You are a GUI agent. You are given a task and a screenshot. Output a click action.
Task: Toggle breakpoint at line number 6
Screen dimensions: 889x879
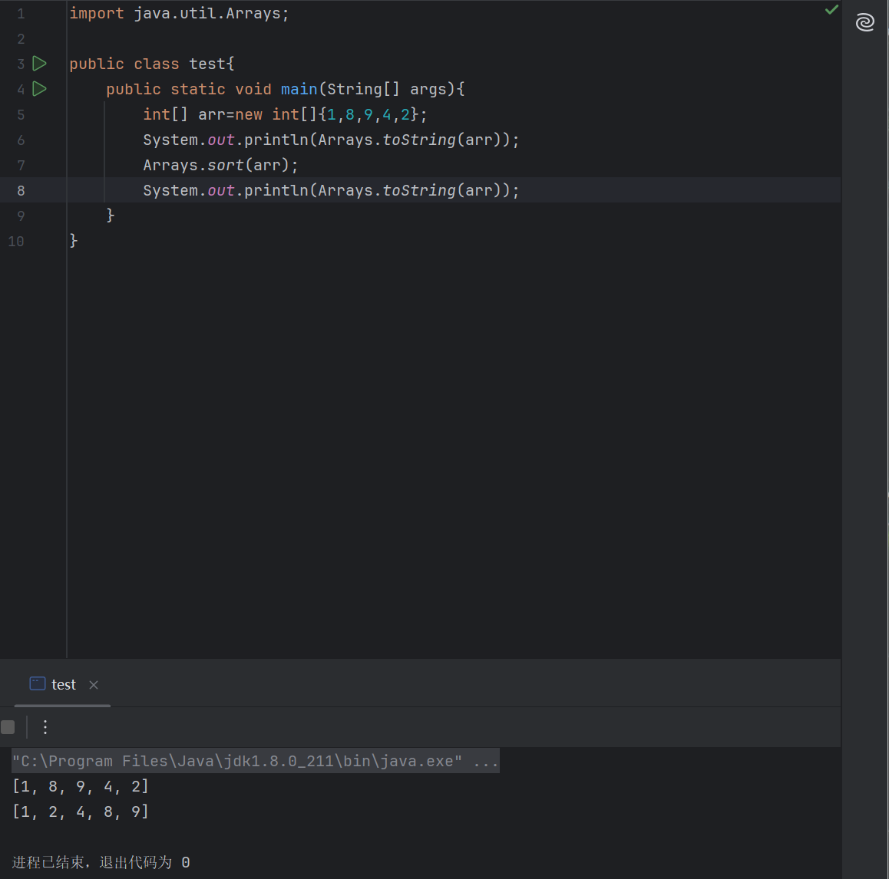[21, 140]
